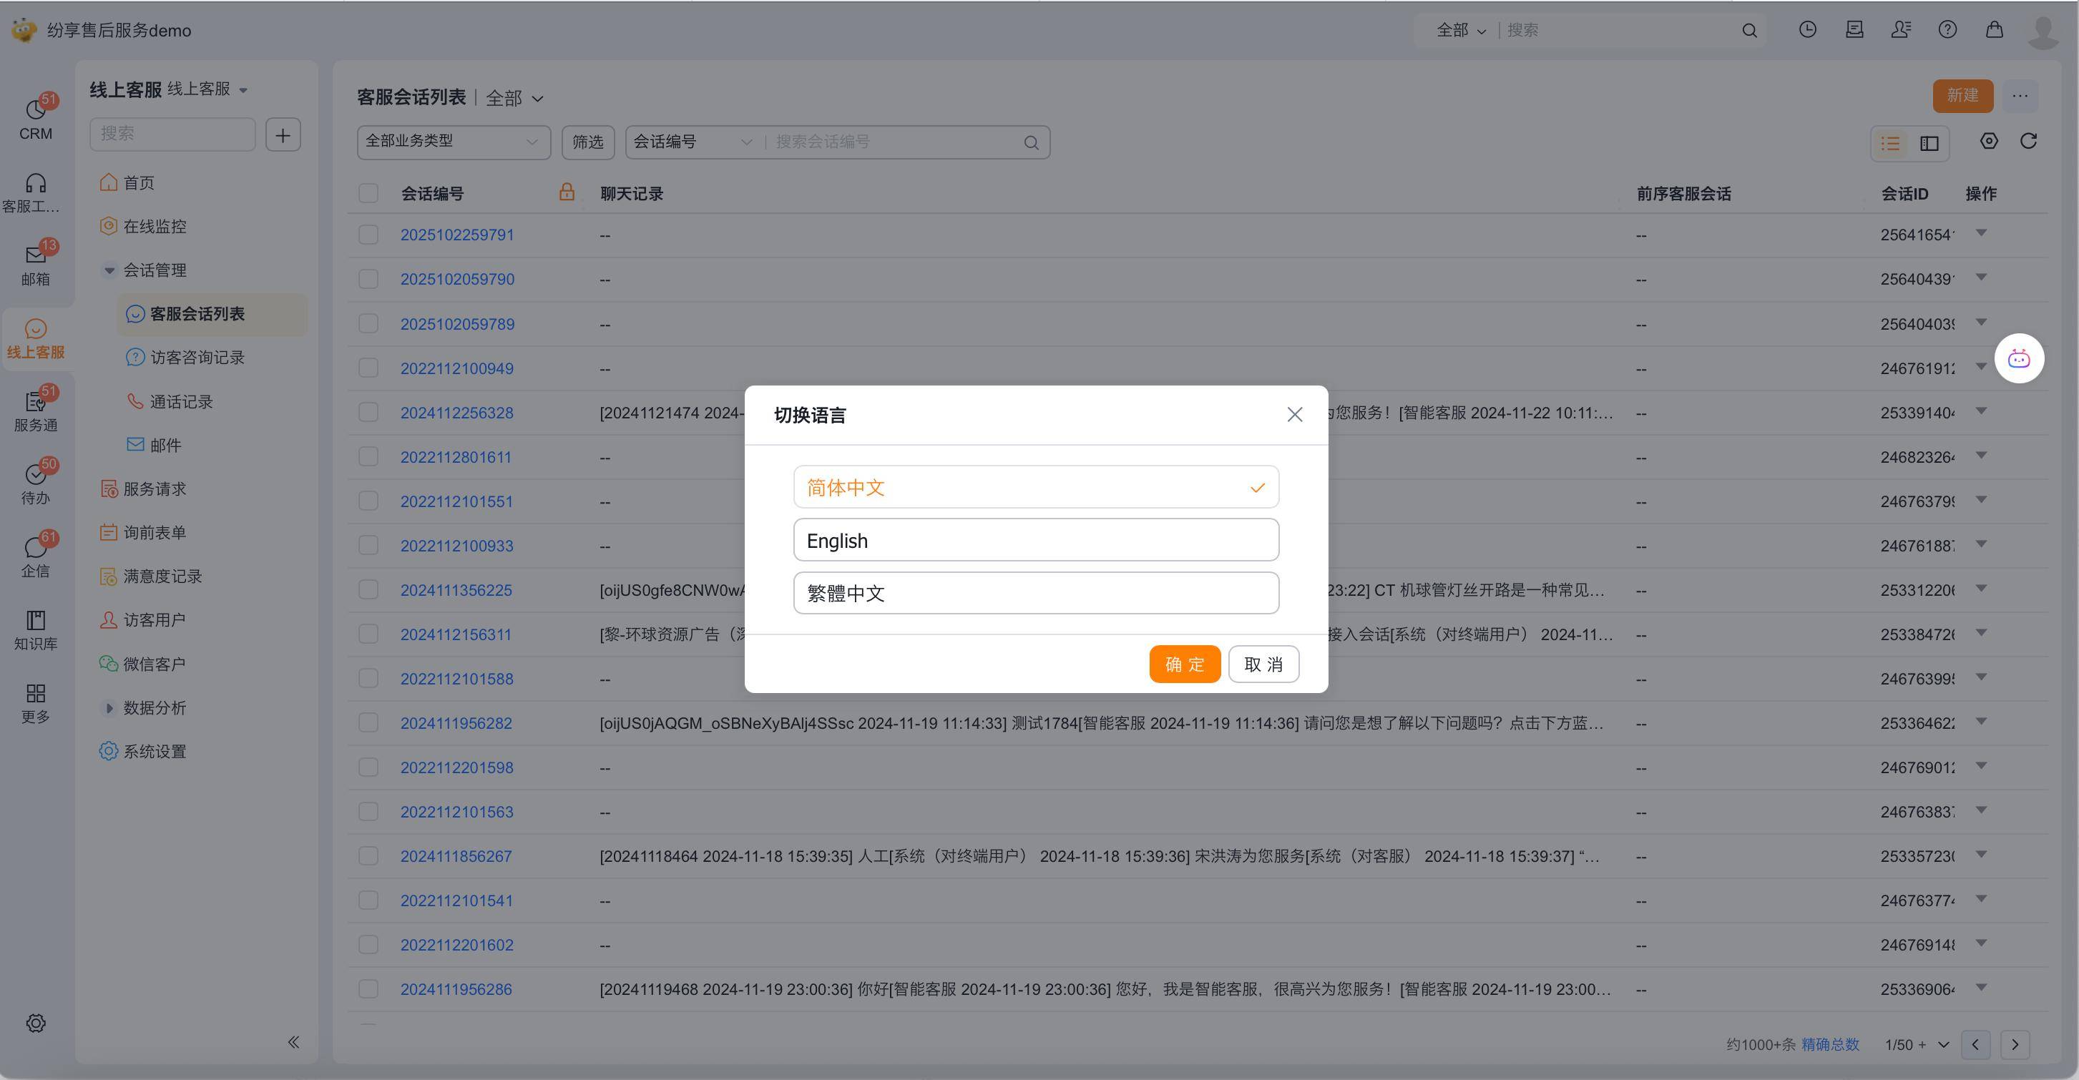
Task: Select English language option
Action: (1035, 541)
